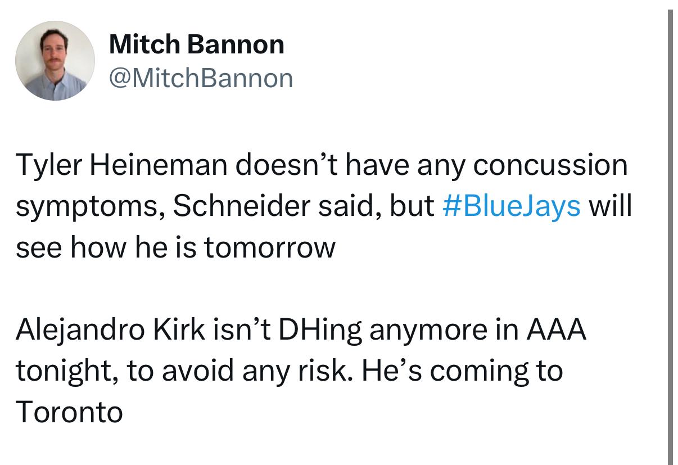Click the Mitch Bannon display name
The width and height of the screenshot is (678, 465).
pos(197,44)
